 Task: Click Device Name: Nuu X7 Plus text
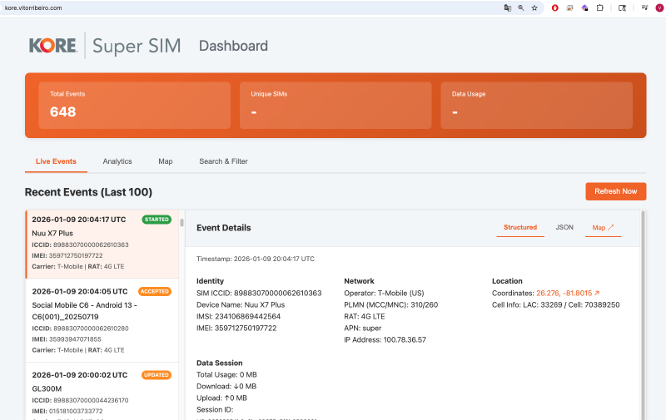click(241, 304)
